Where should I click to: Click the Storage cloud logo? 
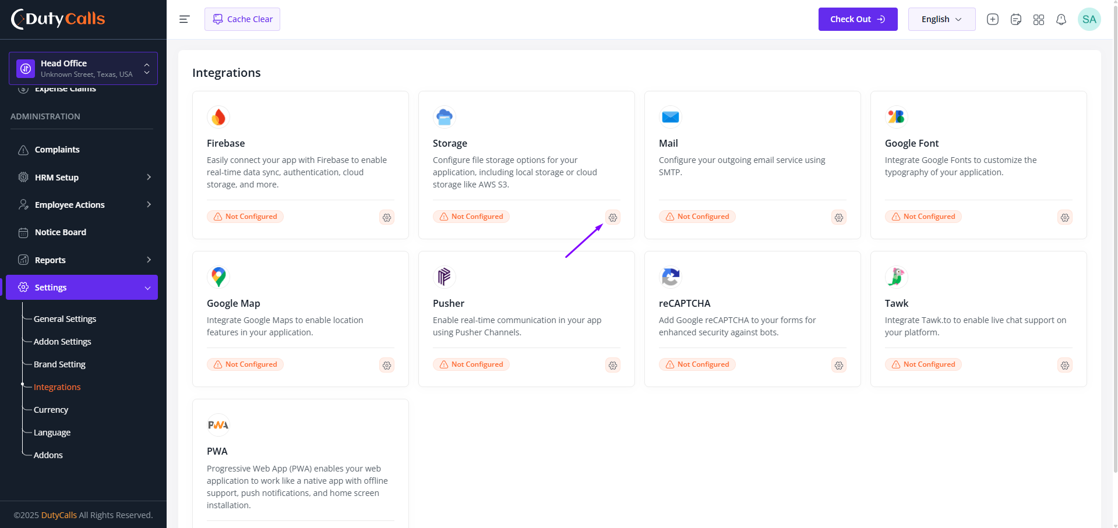tap(445, 117)
